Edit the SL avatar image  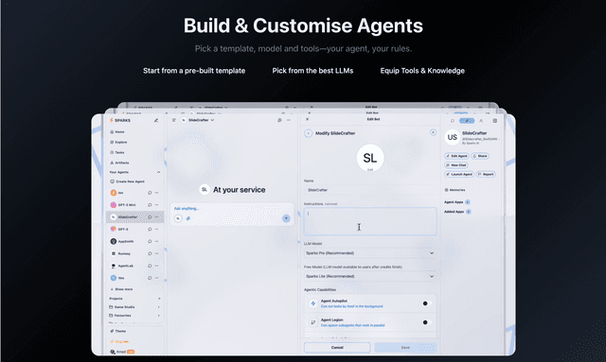click(x=370, y=158)
